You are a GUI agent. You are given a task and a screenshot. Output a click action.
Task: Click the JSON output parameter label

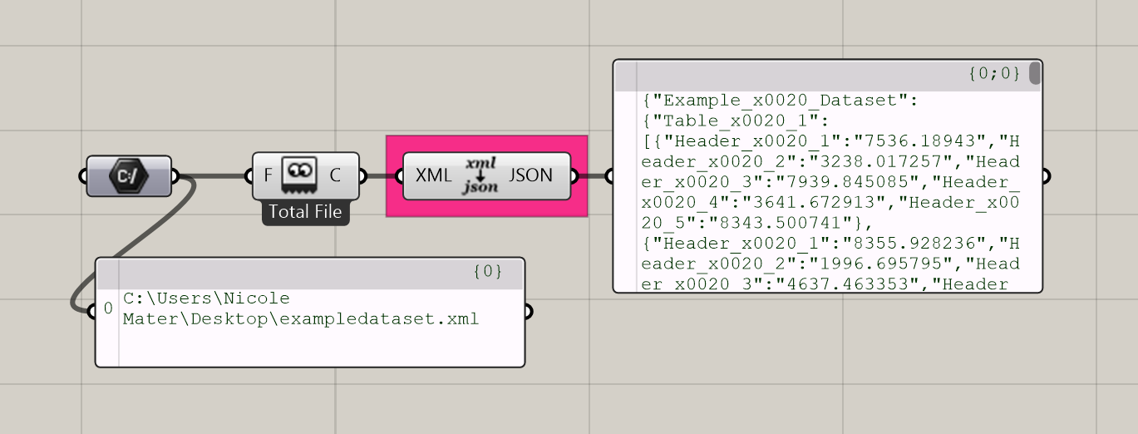point(530,176)
